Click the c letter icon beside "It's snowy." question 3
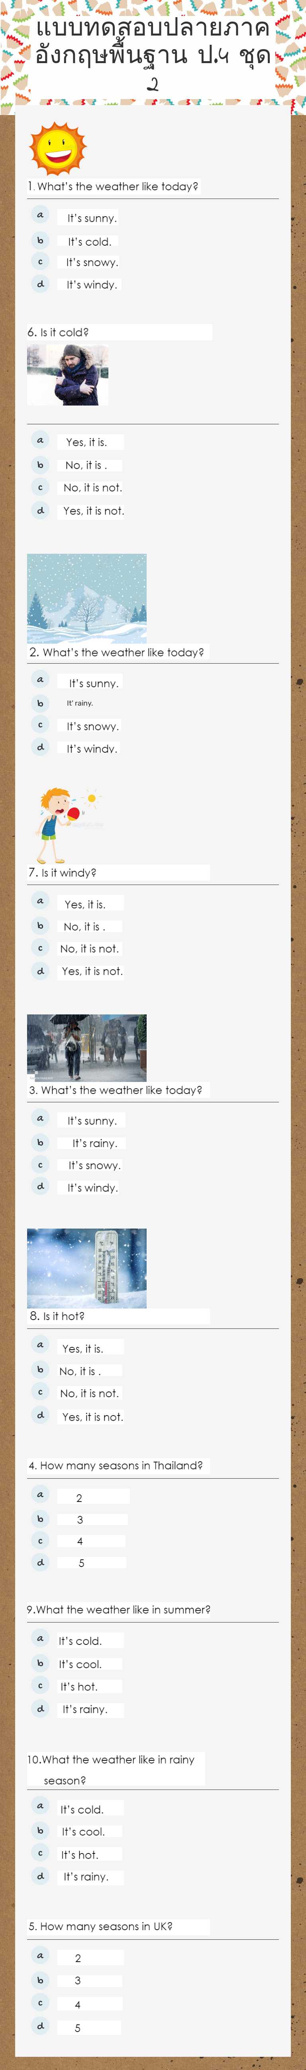 (x=40, y=1164)
